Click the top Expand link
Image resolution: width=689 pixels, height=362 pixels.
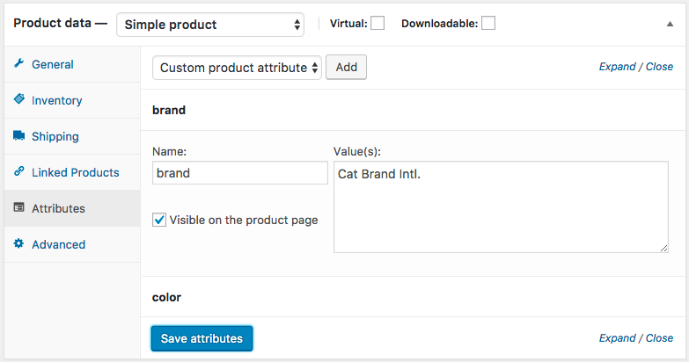[x=617, y=67]
